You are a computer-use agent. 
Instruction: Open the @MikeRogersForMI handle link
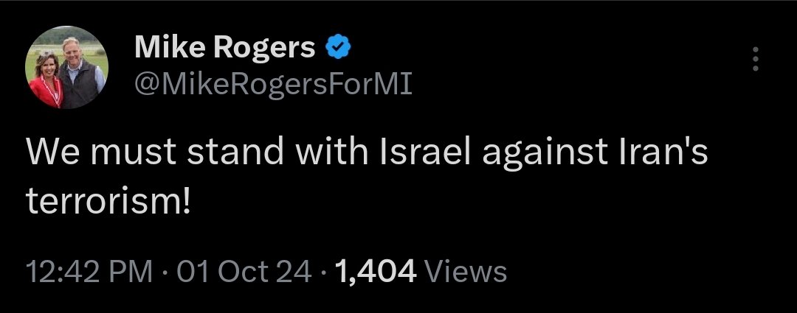[273, 86]
